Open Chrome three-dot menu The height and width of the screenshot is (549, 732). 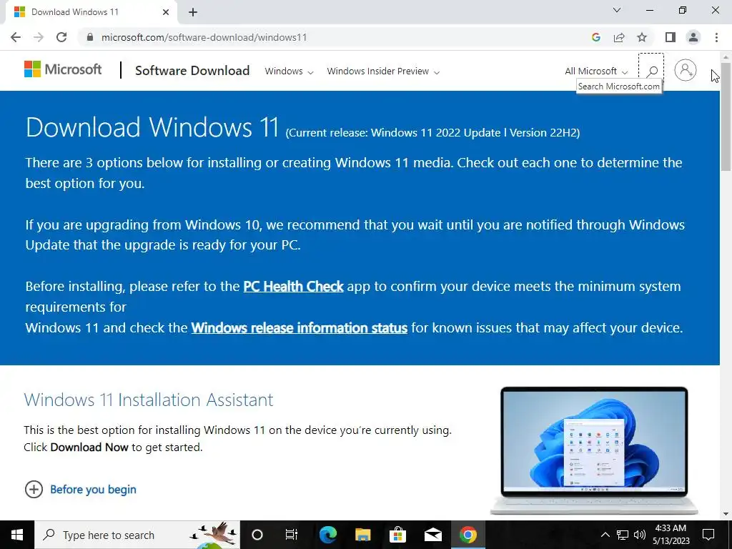point(716,37)
